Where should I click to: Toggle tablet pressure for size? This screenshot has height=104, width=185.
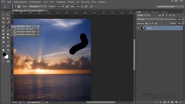click(91, 7)
